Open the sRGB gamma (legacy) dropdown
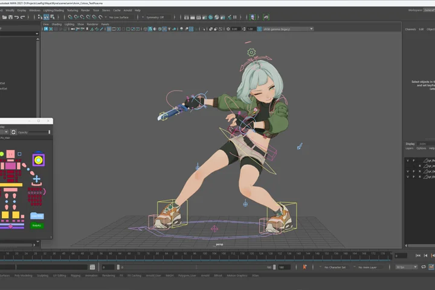435x290 pixels. (288, 29)
